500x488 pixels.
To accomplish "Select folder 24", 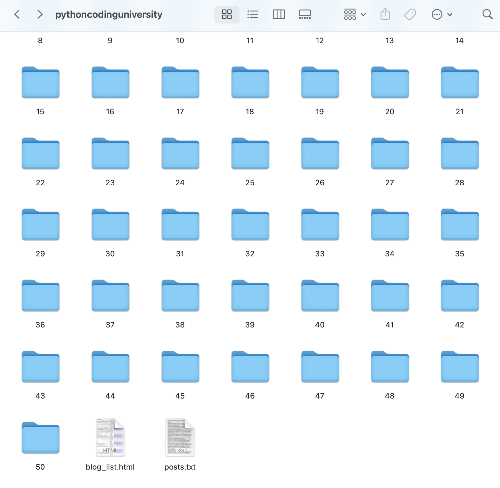I will pyautogui.click(x=180, y=153).
